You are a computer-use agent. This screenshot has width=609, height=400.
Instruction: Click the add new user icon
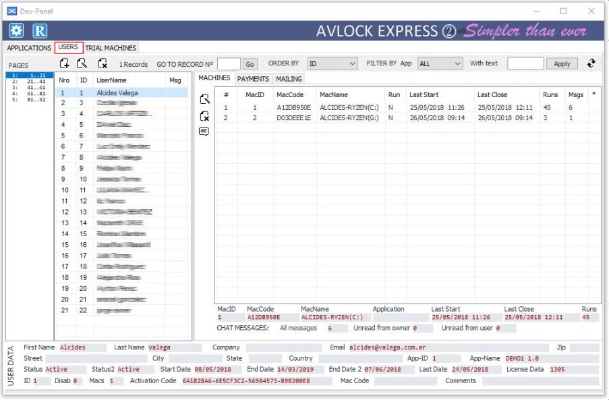65,63
